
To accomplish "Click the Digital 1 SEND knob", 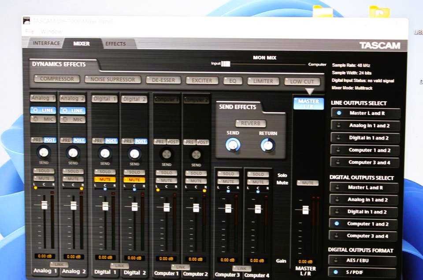I will pos(105,153).
